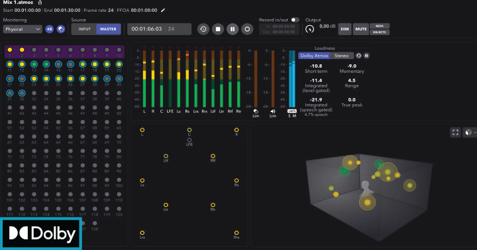Reset loudness measurement with the circular-arrow icon
This screenshot has width=477, height=250.
point(358,56)
